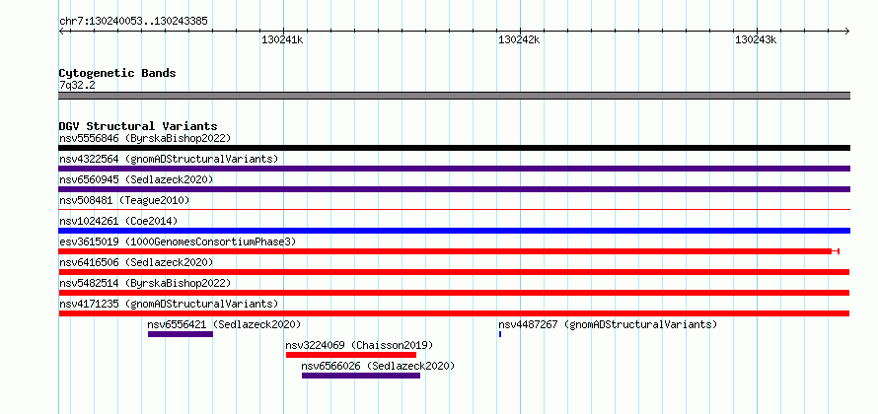Click the purple nsv4322564 variant bar
This screenshot has height=414, width=878.
pos(454,169)
